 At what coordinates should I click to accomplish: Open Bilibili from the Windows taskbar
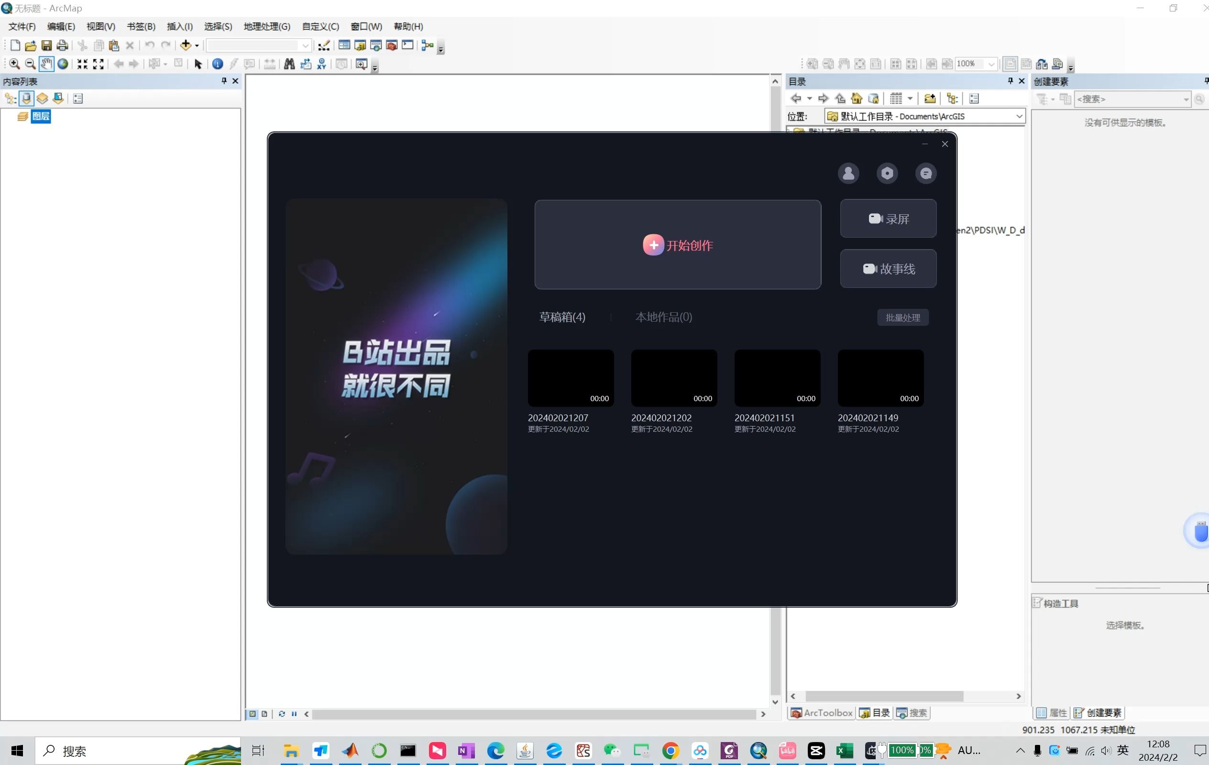click(787, 751)
